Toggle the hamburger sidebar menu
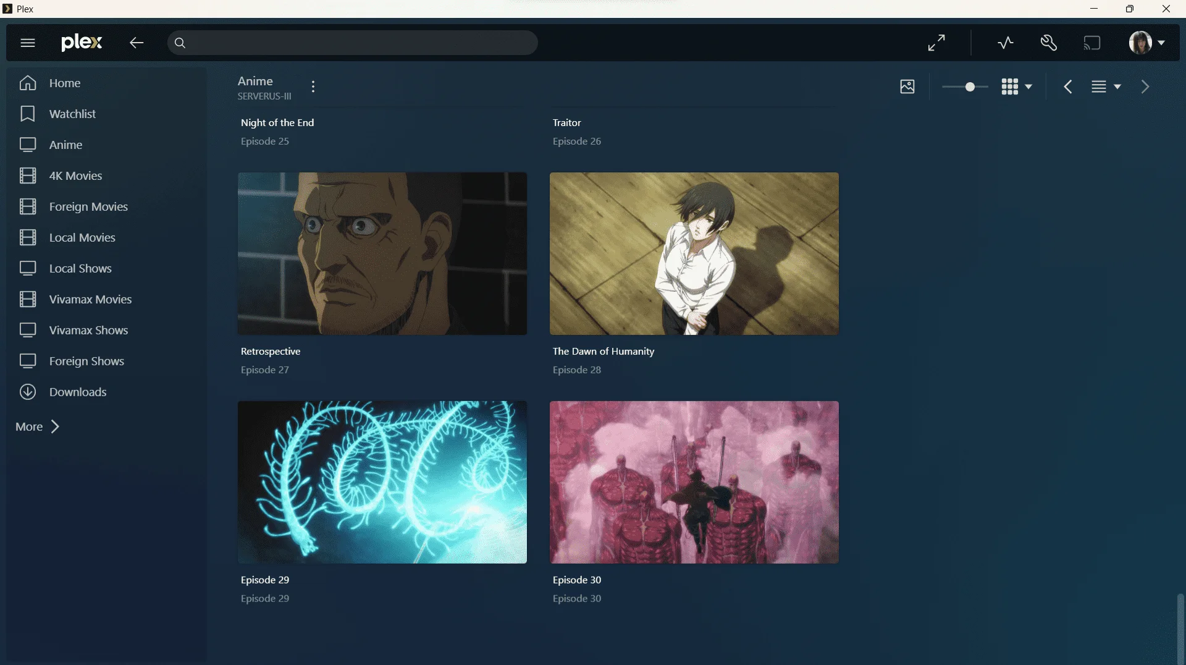1186x665 pixels. (28, 43)
